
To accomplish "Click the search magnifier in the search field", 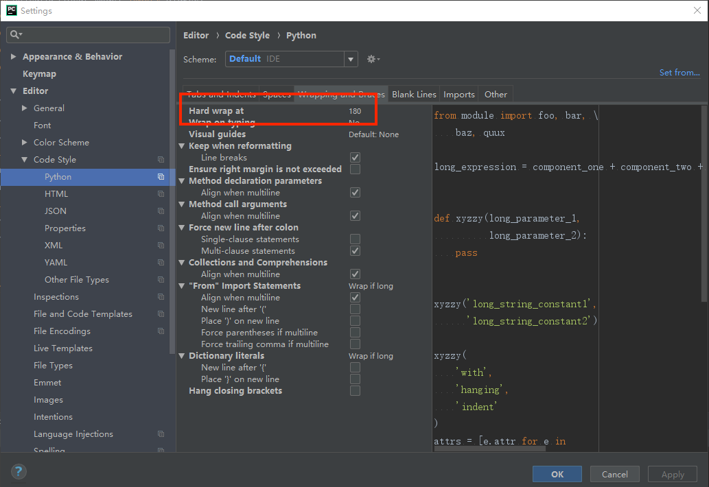I will pyautogui.click(x=14, y=34).
